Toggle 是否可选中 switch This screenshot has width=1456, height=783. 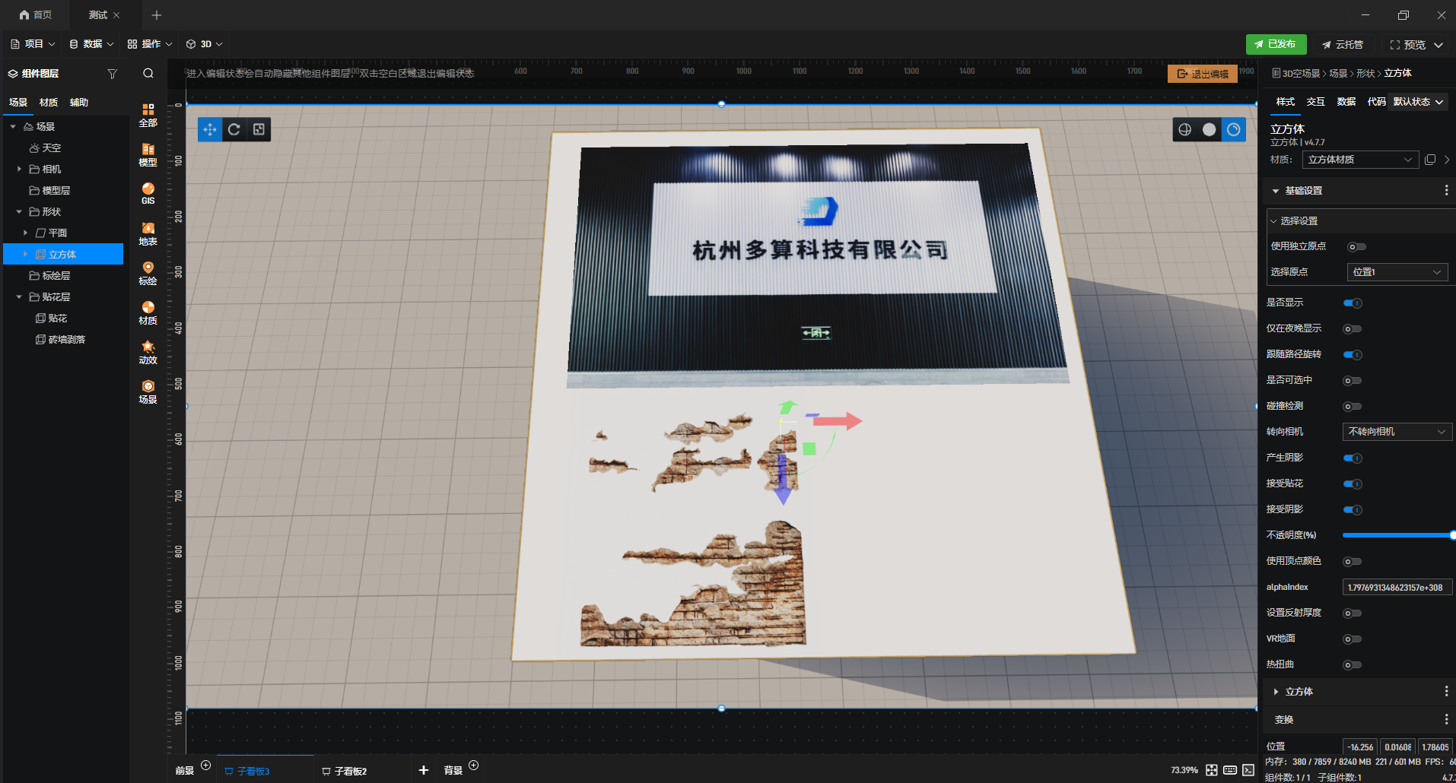[x=1353, y=381]
